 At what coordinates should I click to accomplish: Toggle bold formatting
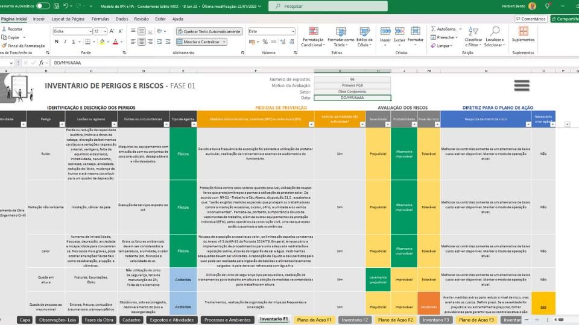tap(57, 42)
